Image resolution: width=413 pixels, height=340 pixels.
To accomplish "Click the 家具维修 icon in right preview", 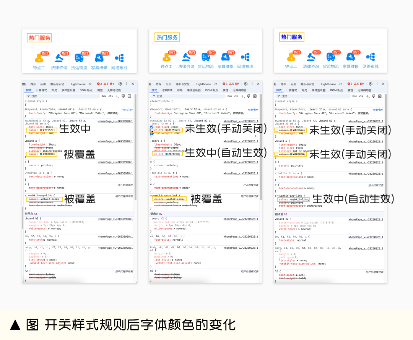I will [x=351, y=57].
